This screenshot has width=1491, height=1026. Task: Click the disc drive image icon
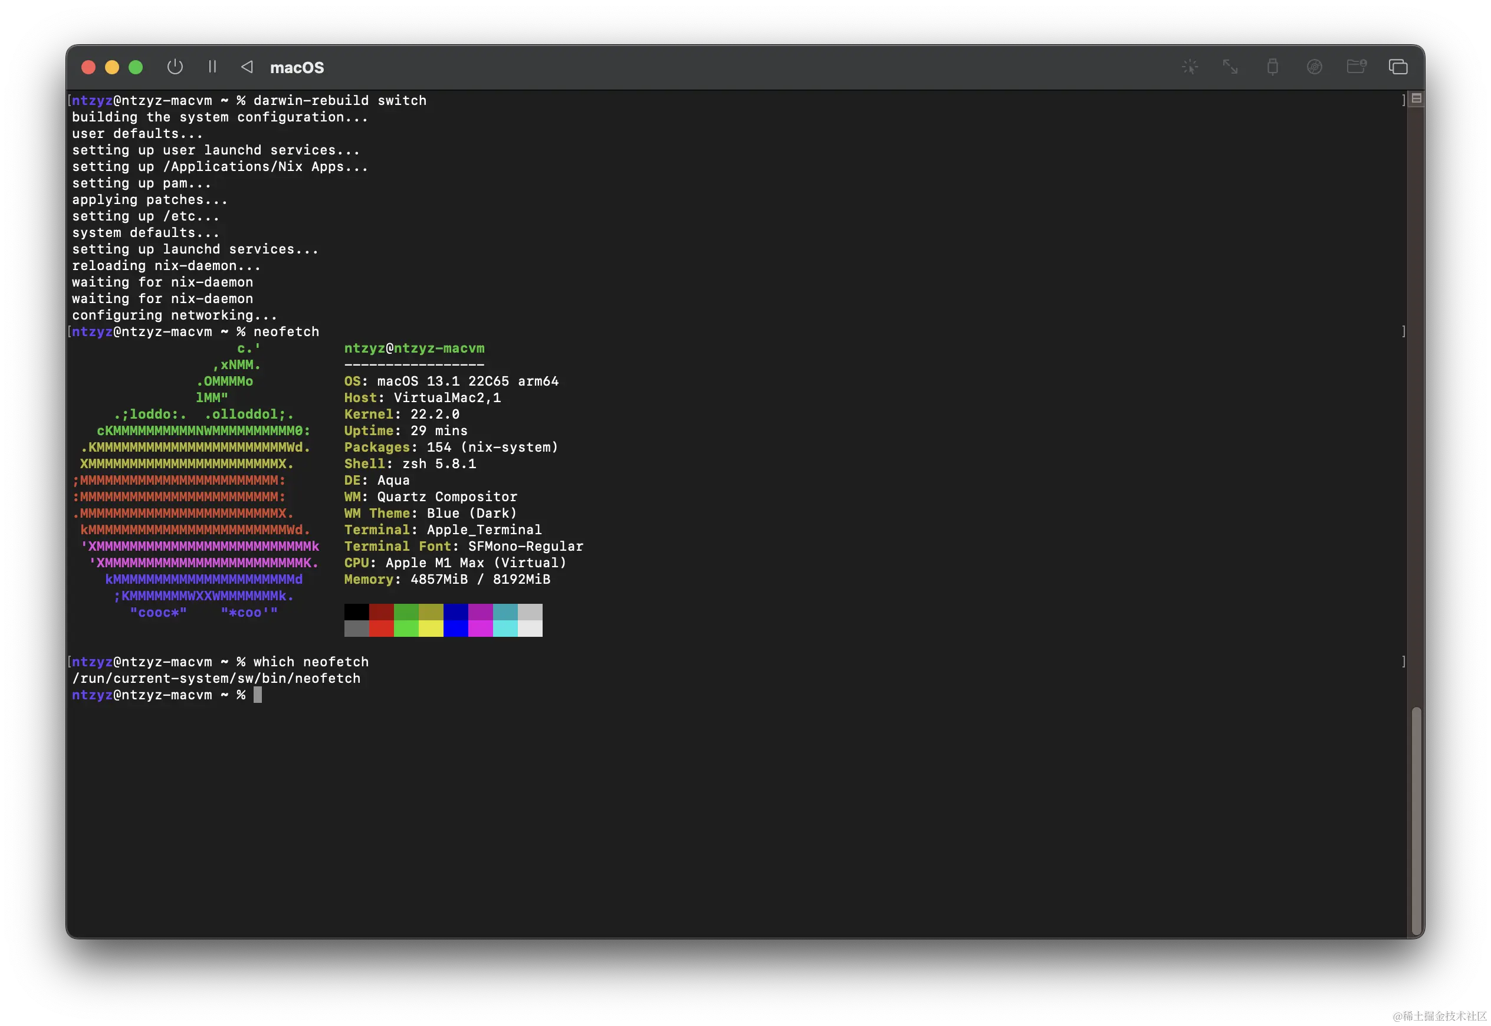coord(1315,66)
